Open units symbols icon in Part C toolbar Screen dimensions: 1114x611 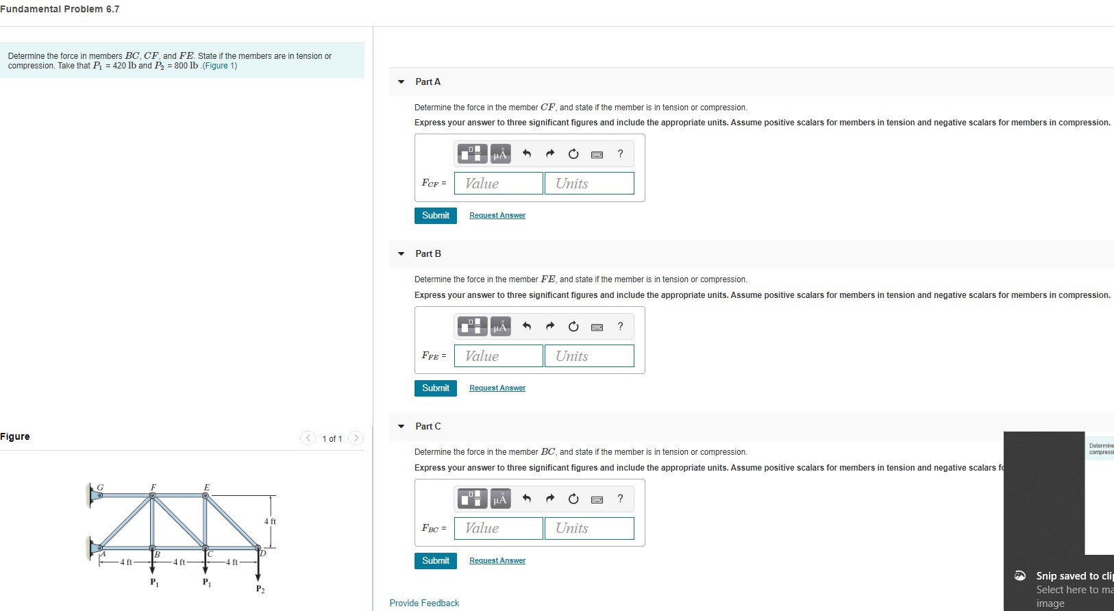[x=500, y=499]
